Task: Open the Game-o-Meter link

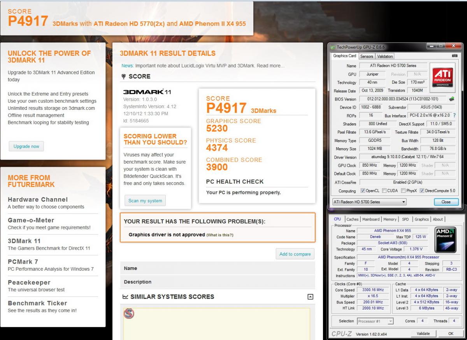Action: (31, 220)
